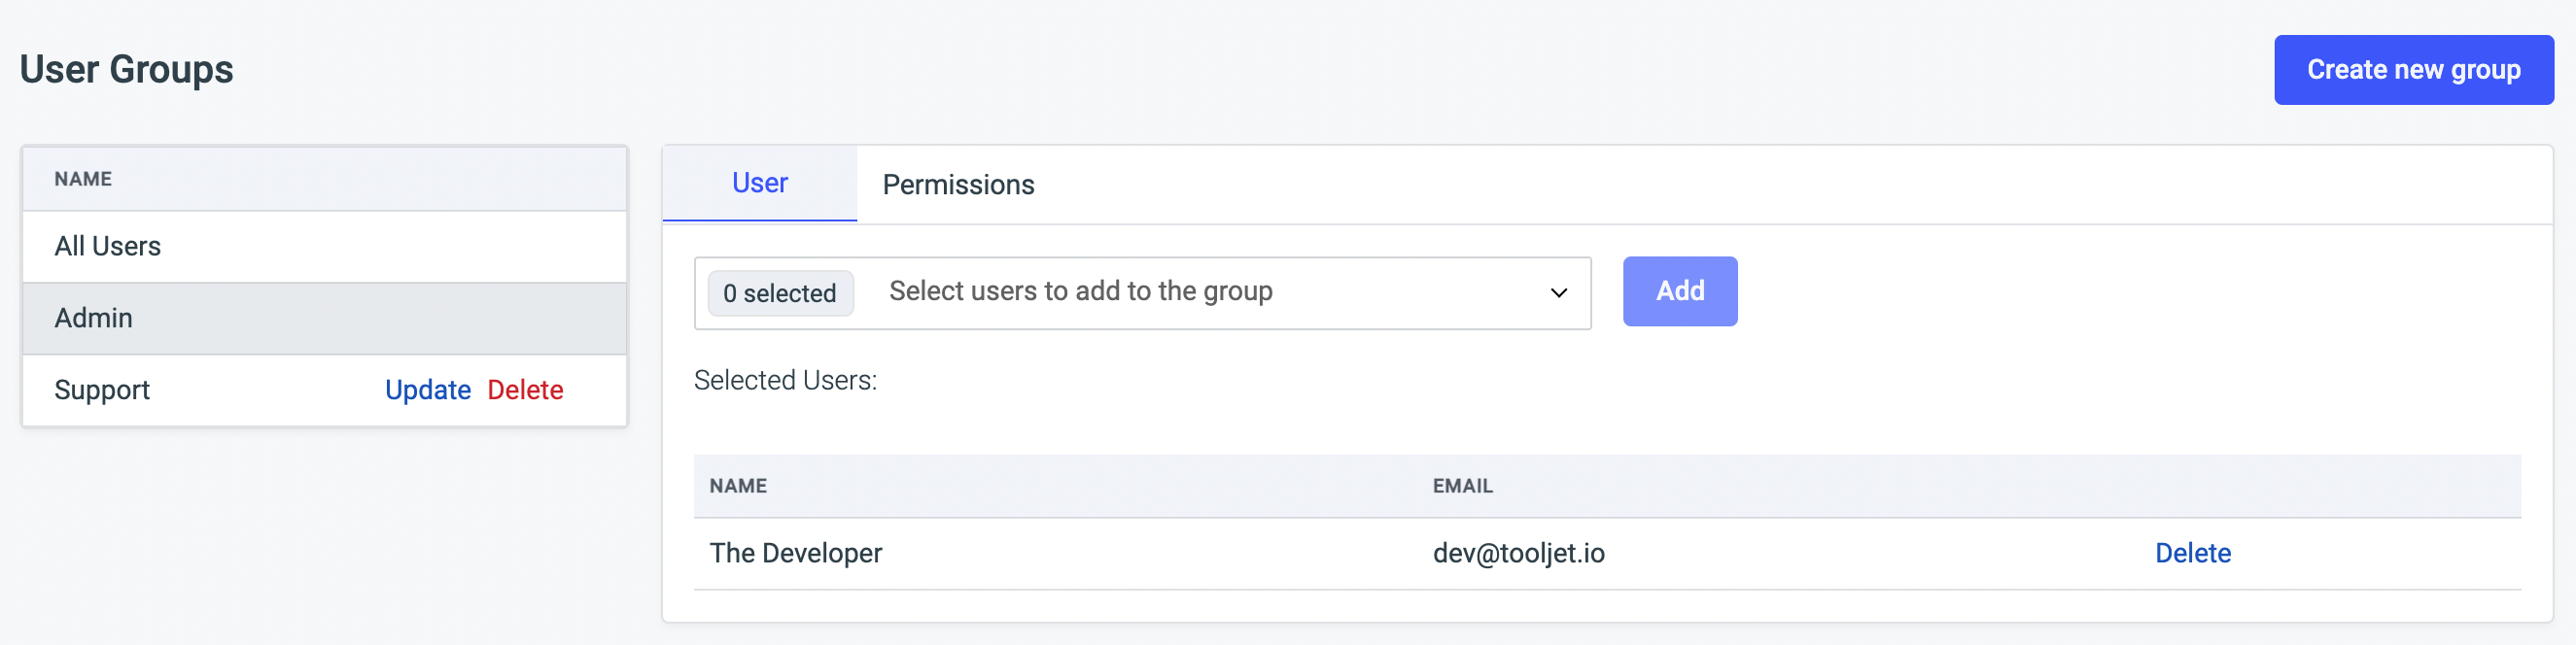
Task: Click the 0 selected badge
Action: click(x=779, y=293)
